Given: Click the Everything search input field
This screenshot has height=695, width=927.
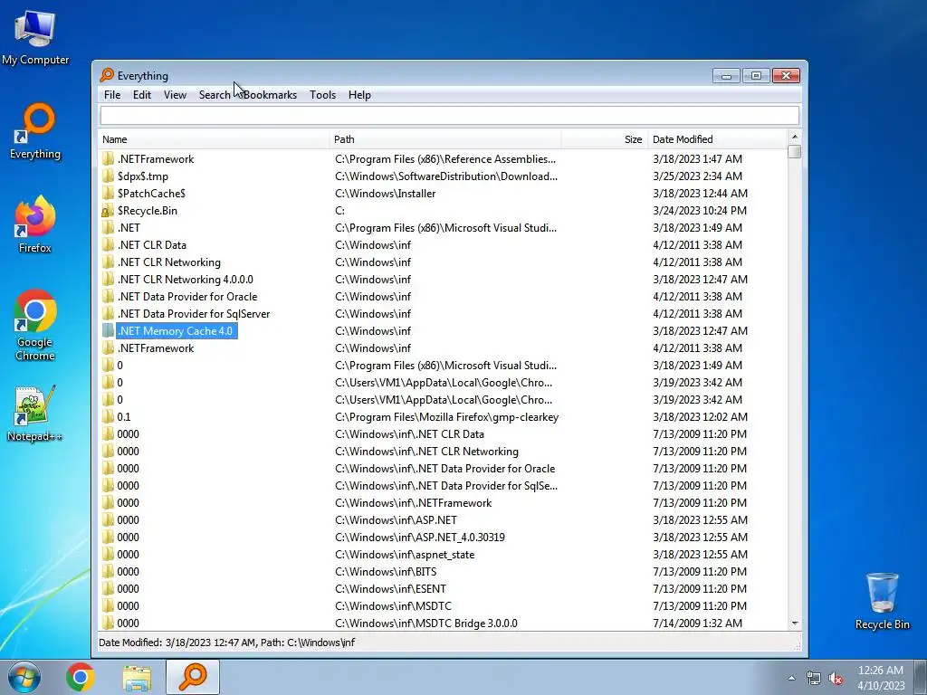Looking at the screenshot, I should [449, 115].
